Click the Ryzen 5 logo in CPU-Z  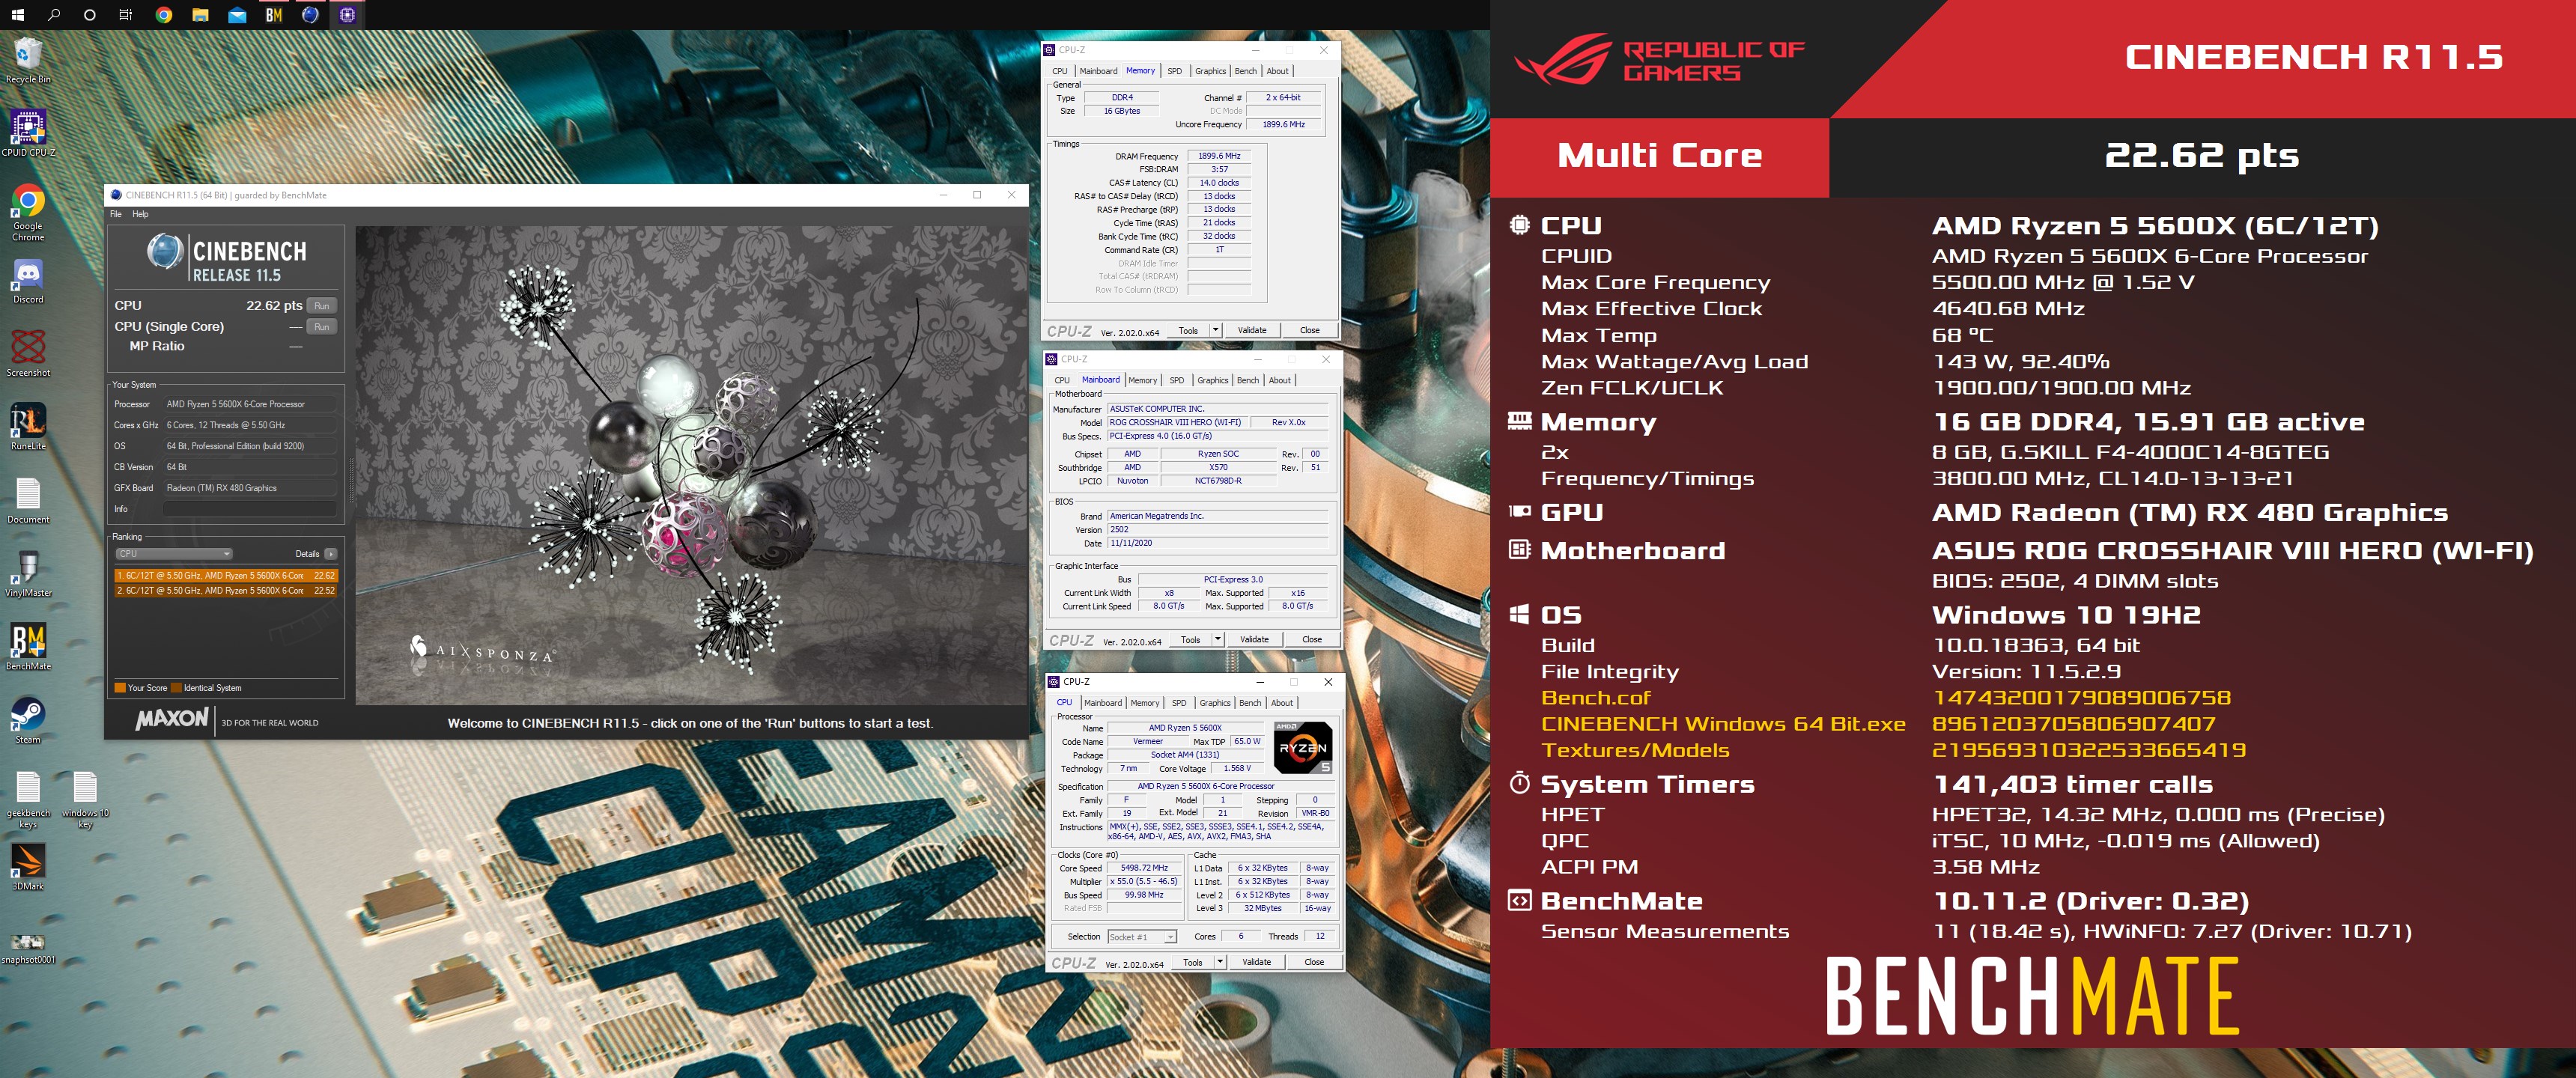tap(1303, 748)
